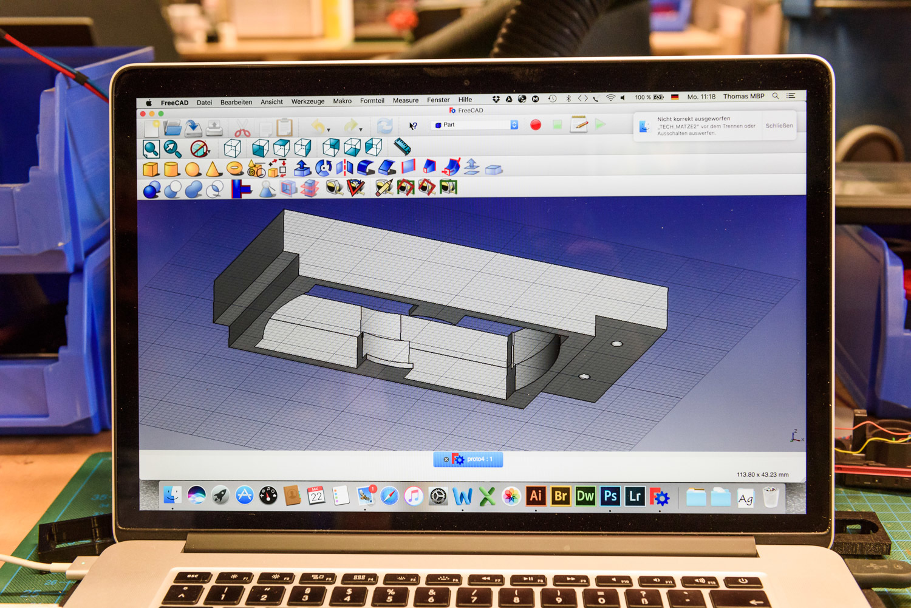The width and height of the screenshot is (911, 608).
Task: Start macro recording with red circle
Action: click(x=535, y=125)
